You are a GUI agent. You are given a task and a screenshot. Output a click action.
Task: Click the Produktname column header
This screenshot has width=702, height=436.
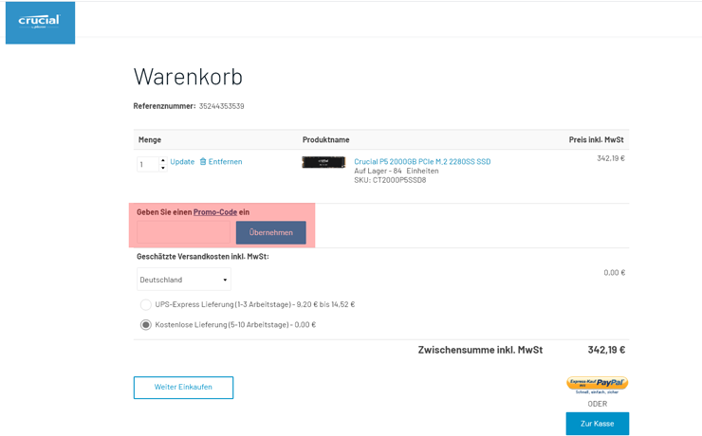point(326,139)
